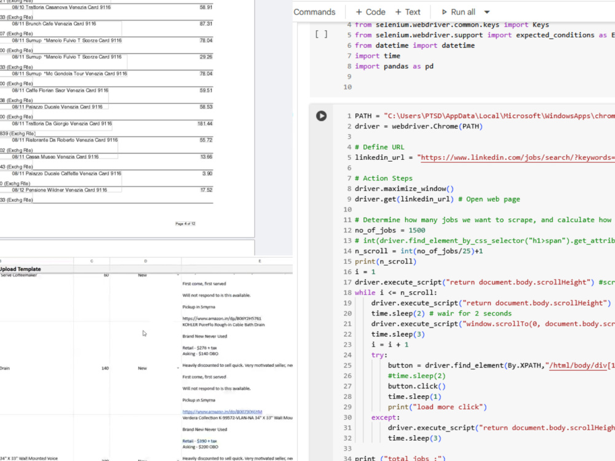Click the 'Upload Template' title cell

point(20,269)
